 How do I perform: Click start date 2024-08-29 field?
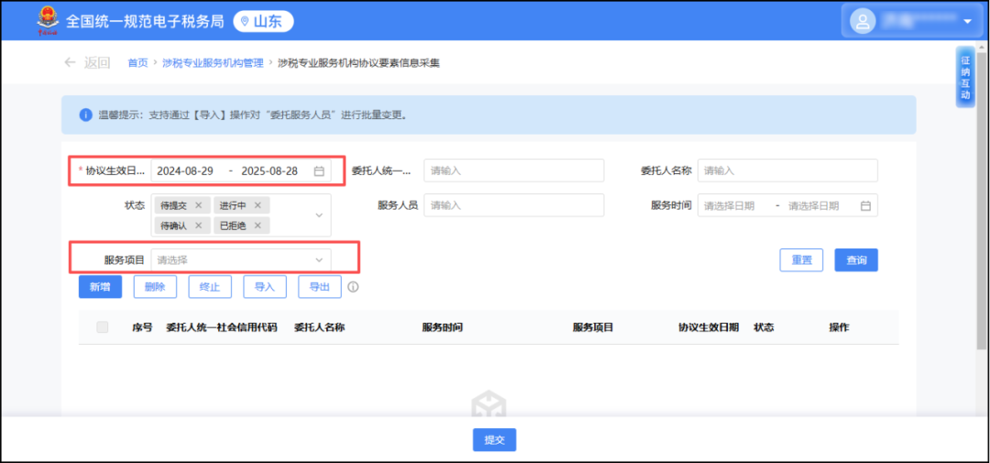coord(185,171)
